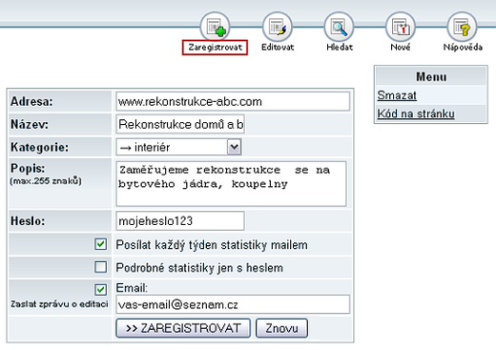
Task: Click the Adresa input field
Action: coord(233,101)
